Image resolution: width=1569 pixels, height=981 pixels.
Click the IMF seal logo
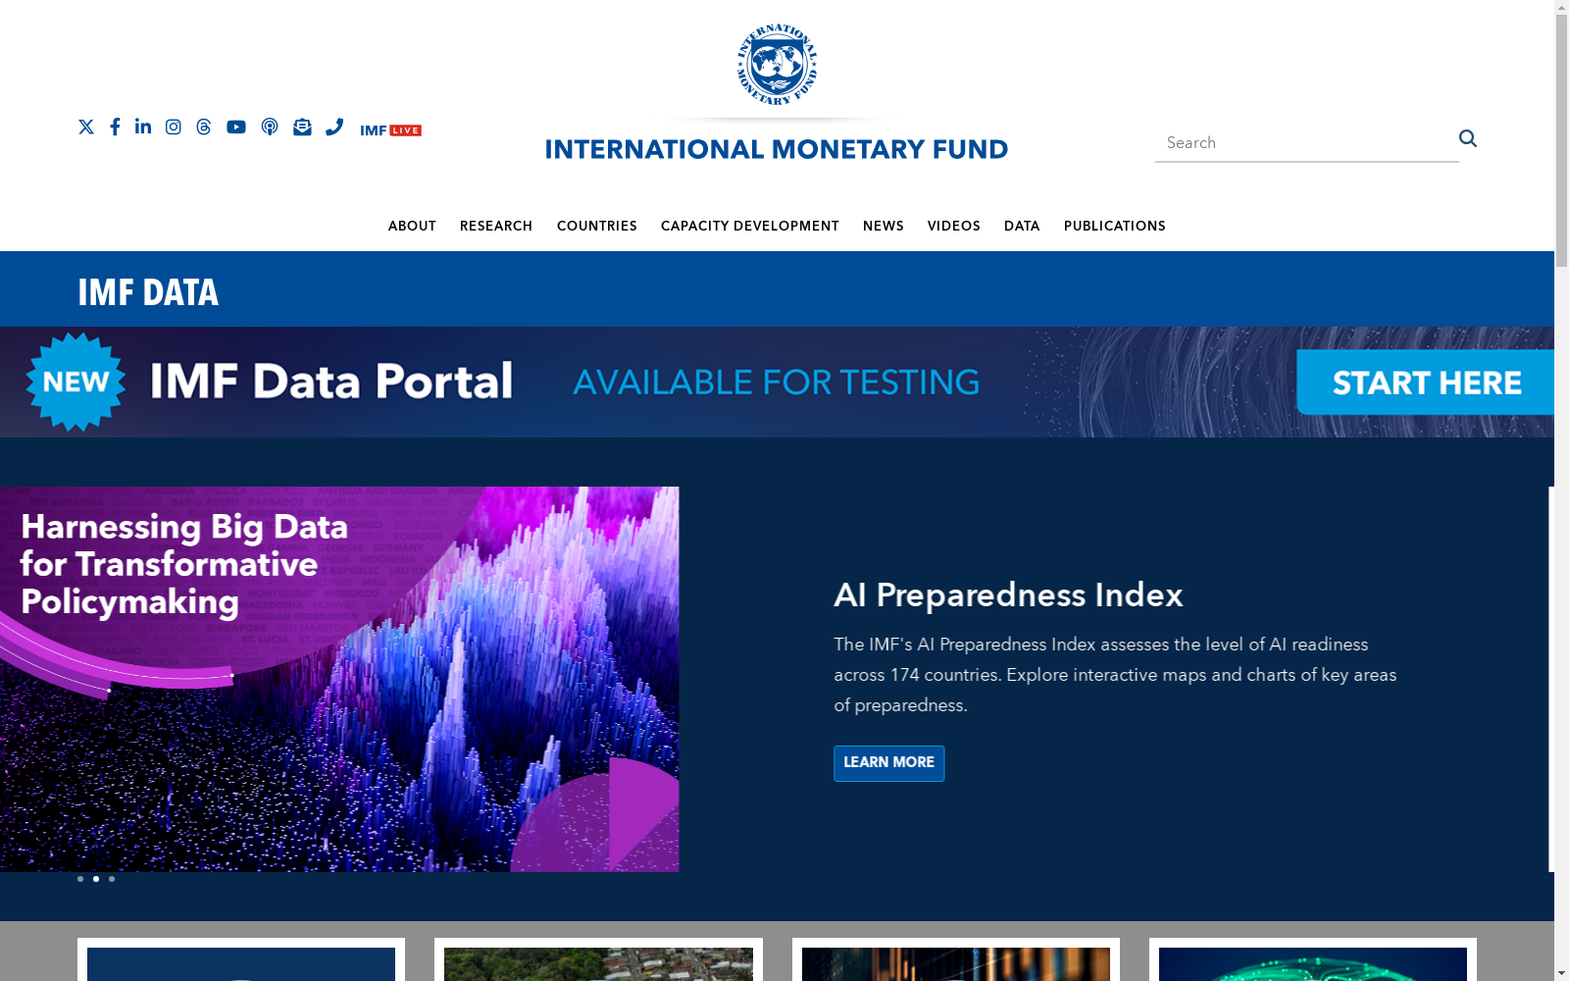click(777, 65)
